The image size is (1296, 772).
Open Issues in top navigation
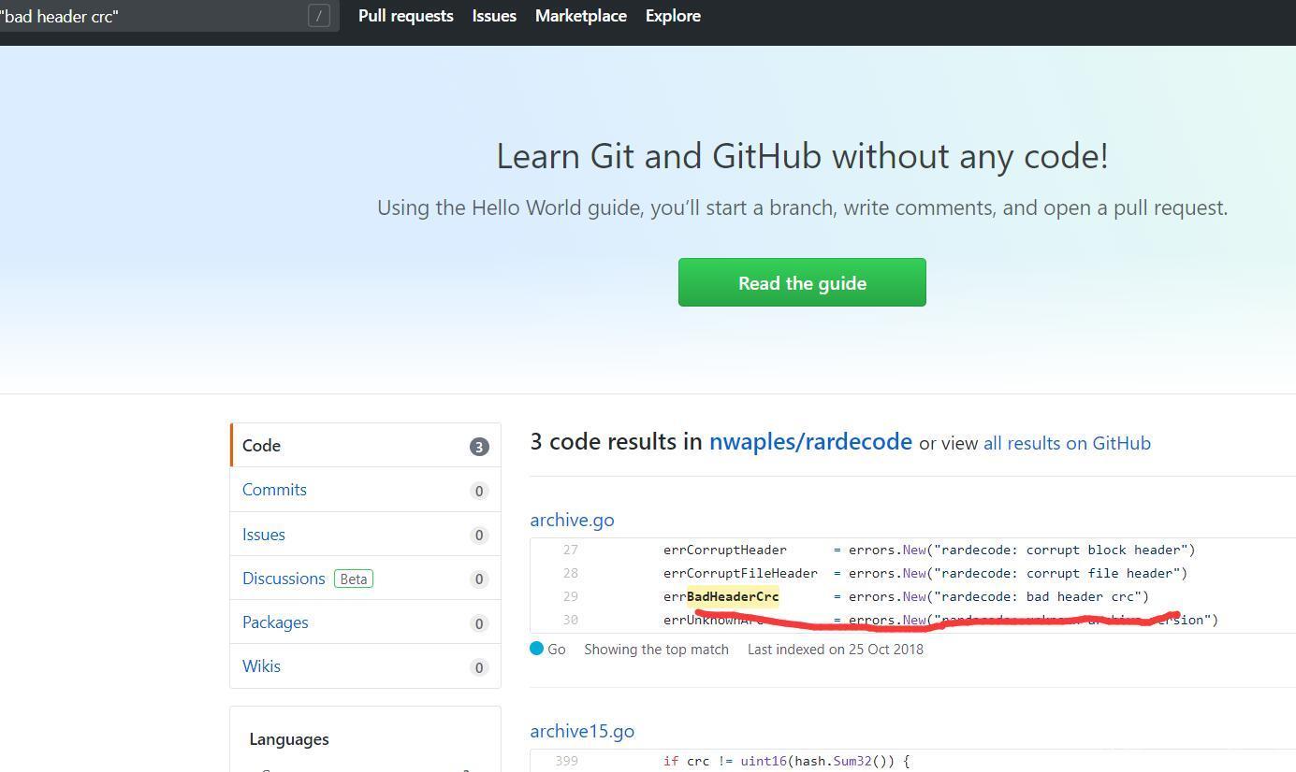494,16
